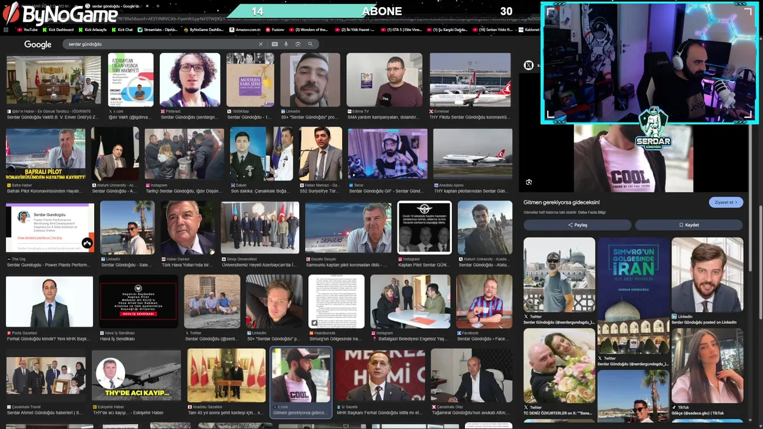
Task: Open Kick Chat bookmark
Action: [122, 30]
